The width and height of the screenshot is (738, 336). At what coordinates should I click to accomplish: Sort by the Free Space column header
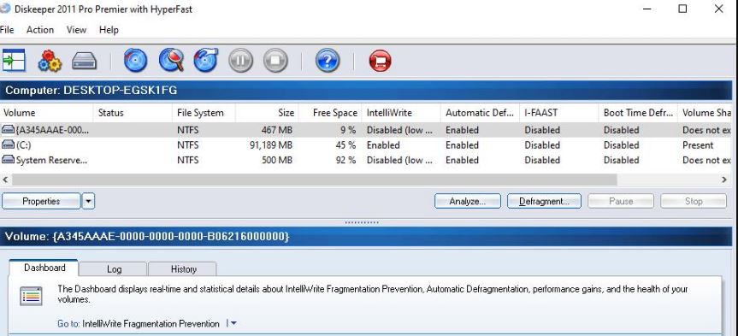coord(330,113)
